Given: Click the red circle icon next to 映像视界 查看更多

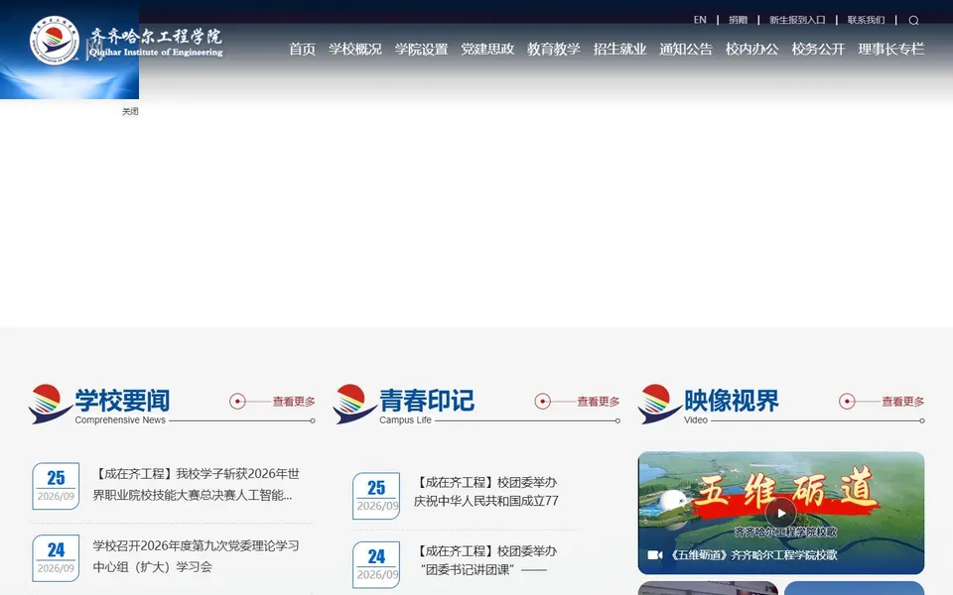Looking at the screenshot, I should 847,402.
